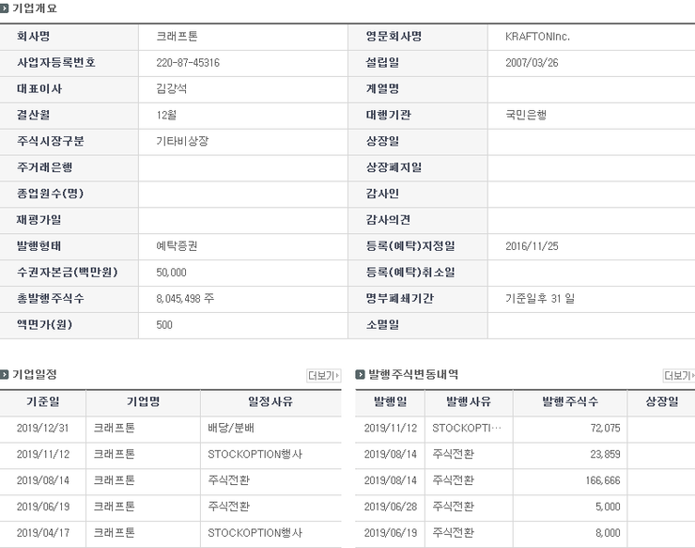
Task: Click the 기준일 column header
Action: point(42,401)
